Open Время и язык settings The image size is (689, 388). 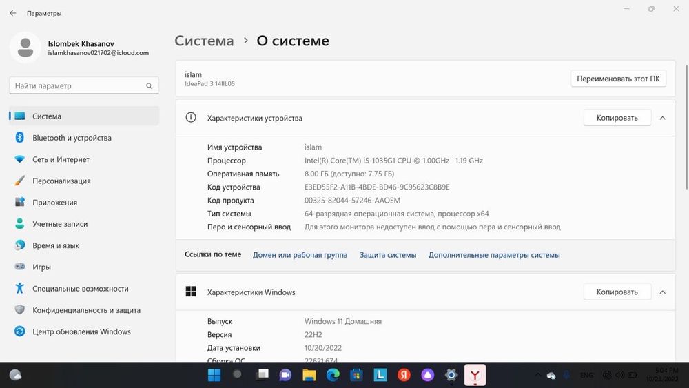point(84,245)
